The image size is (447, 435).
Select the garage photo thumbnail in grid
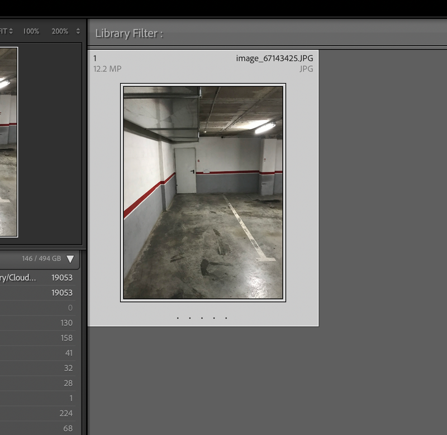pyautogui.click(x=203, y=192)
